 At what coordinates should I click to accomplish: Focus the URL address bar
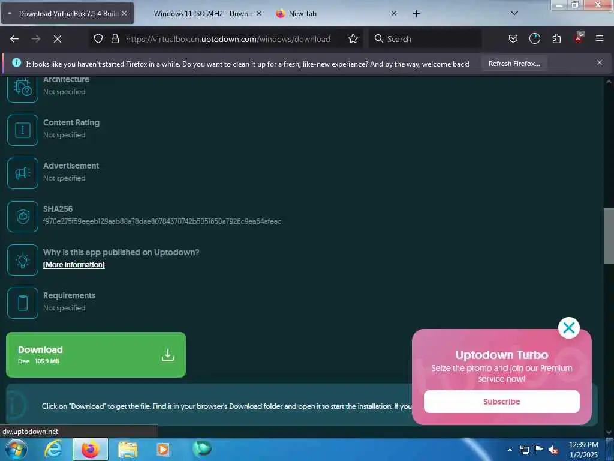point(228,39)
